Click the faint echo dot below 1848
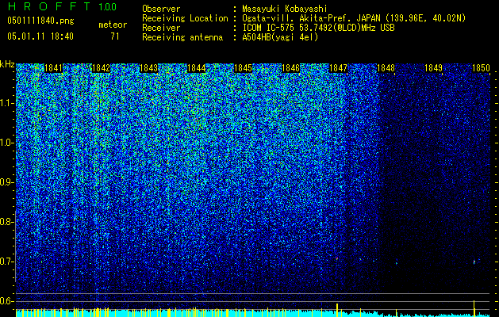 396,263
